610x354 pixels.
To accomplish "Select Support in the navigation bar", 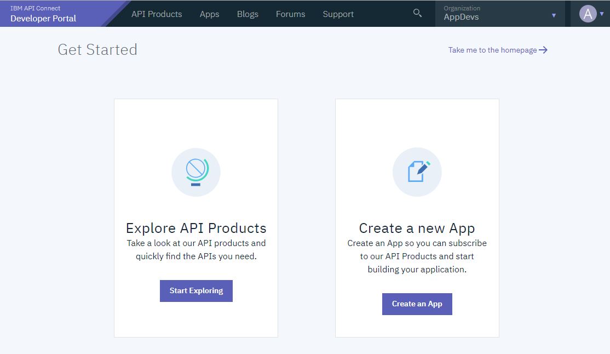I will point(338,14).
